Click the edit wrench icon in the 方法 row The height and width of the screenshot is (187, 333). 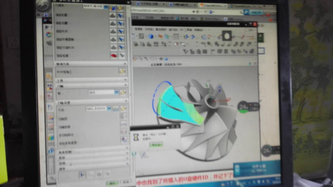[x=123, y=108]
